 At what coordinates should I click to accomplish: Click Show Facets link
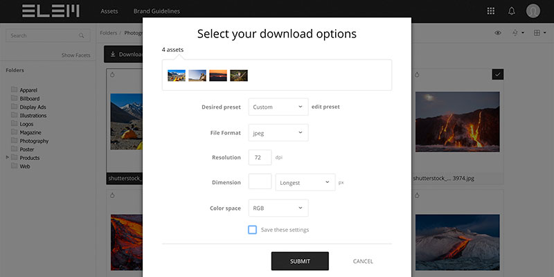pos(75,55)
